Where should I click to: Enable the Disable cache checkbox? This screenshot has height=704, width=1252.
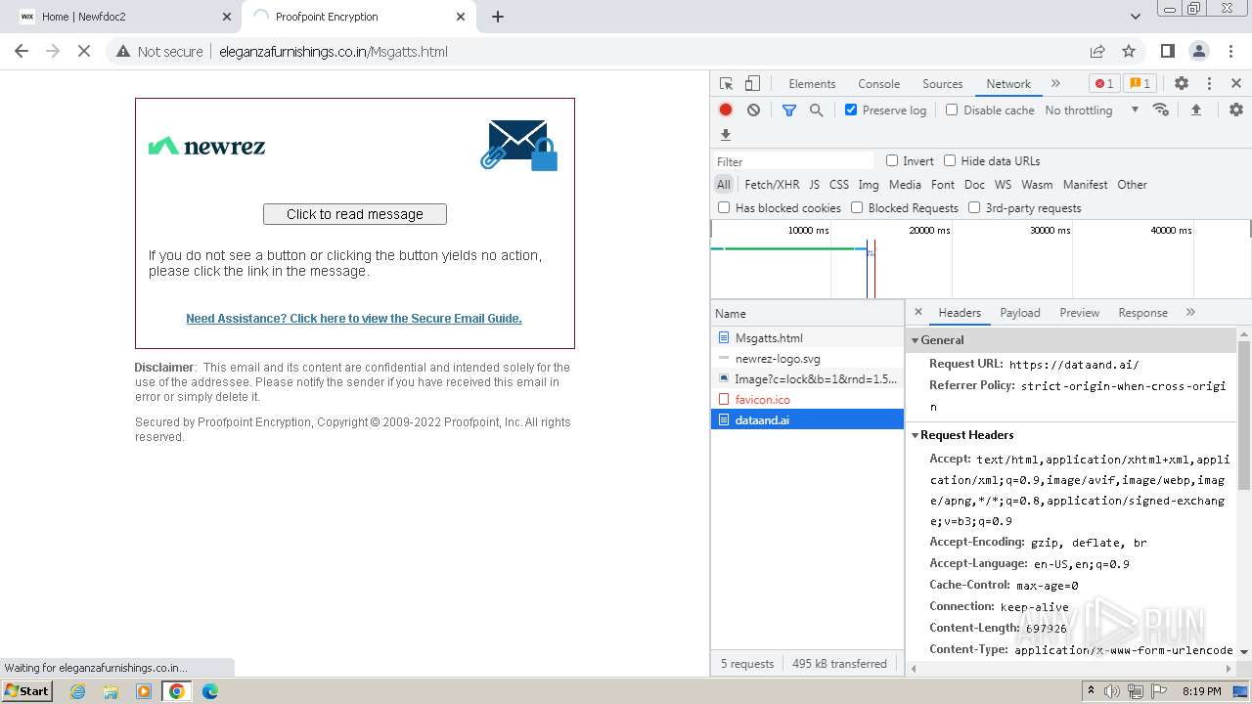point(952,110)
